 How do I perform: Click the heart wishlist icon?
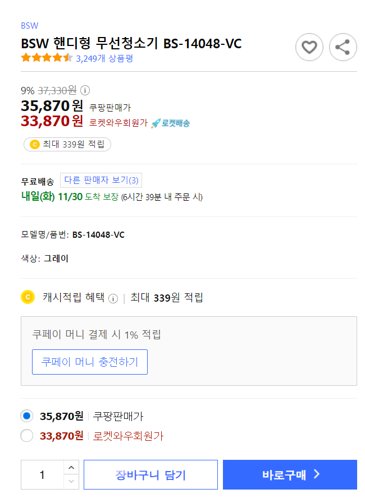pos(309,47)
